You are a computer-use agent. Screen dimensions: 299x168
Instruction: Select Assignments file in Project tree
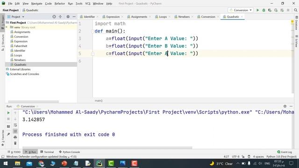click(x=22, y=32)
